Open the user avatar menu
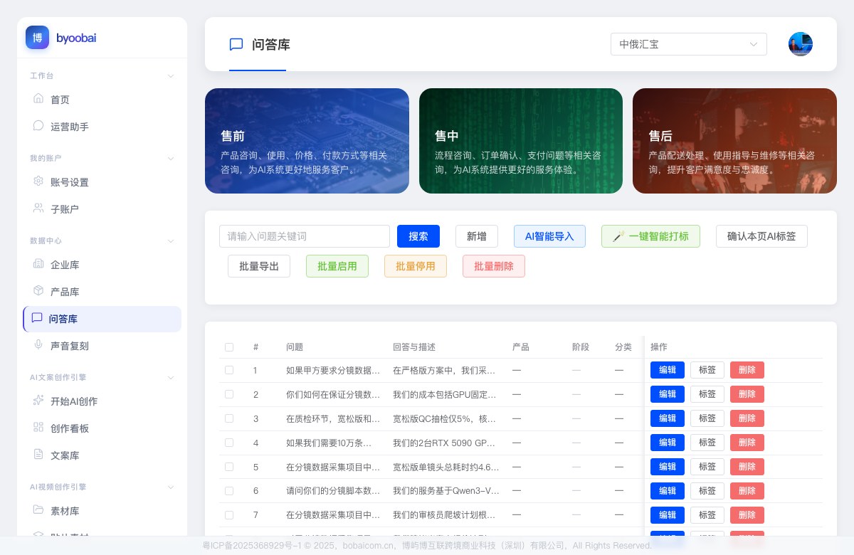The width and height of the screenshot is (854, 555). coord(801,44)
